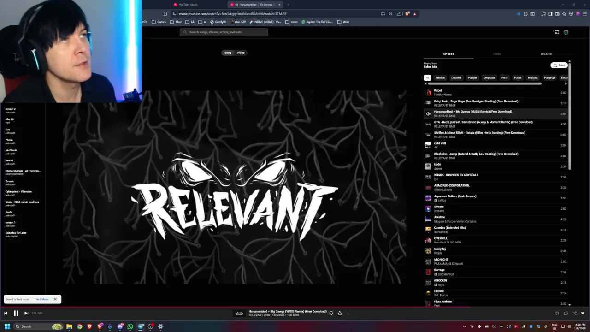590x332 pixels.
Task: Play Blackpink - Jump bootleg in queue
Action: (x=496, y=156)
